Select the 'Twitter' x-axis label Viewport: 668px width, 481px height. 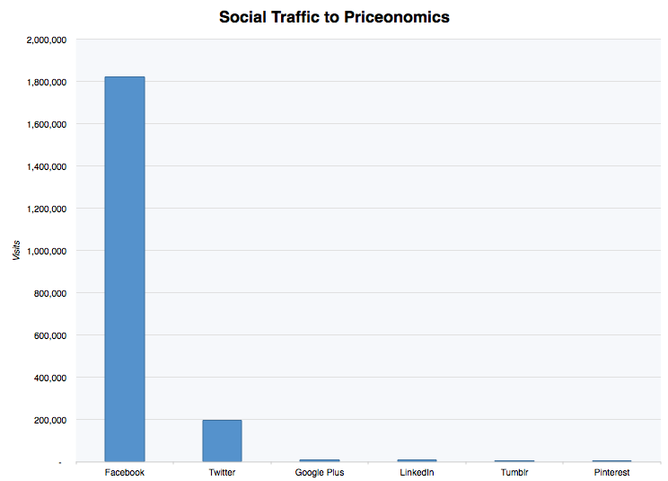222,472
